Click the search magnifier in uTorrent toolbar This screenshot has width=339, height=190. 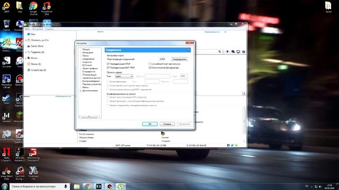point(220,52)
